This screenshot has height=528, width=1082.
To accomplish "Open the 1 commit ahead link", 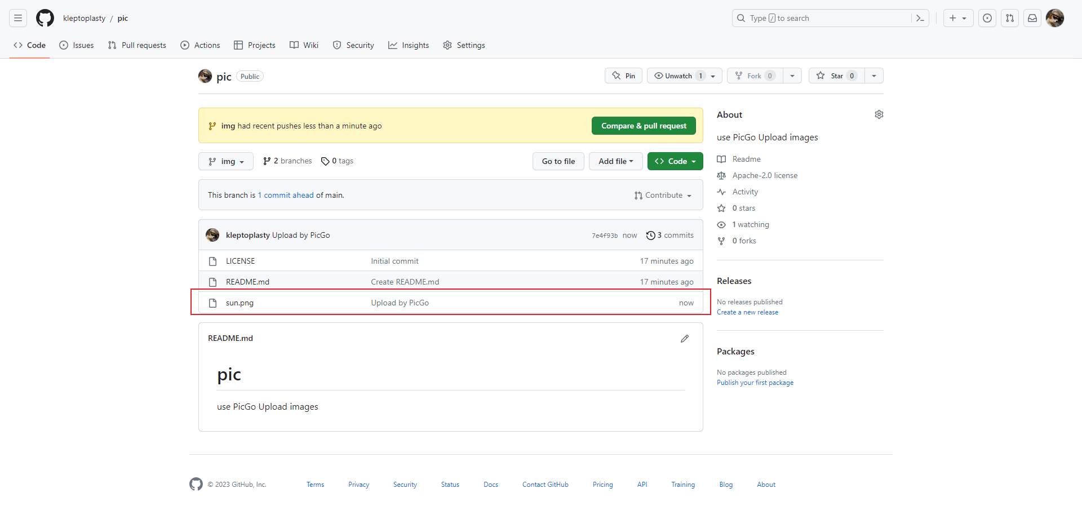I will 286,195.
